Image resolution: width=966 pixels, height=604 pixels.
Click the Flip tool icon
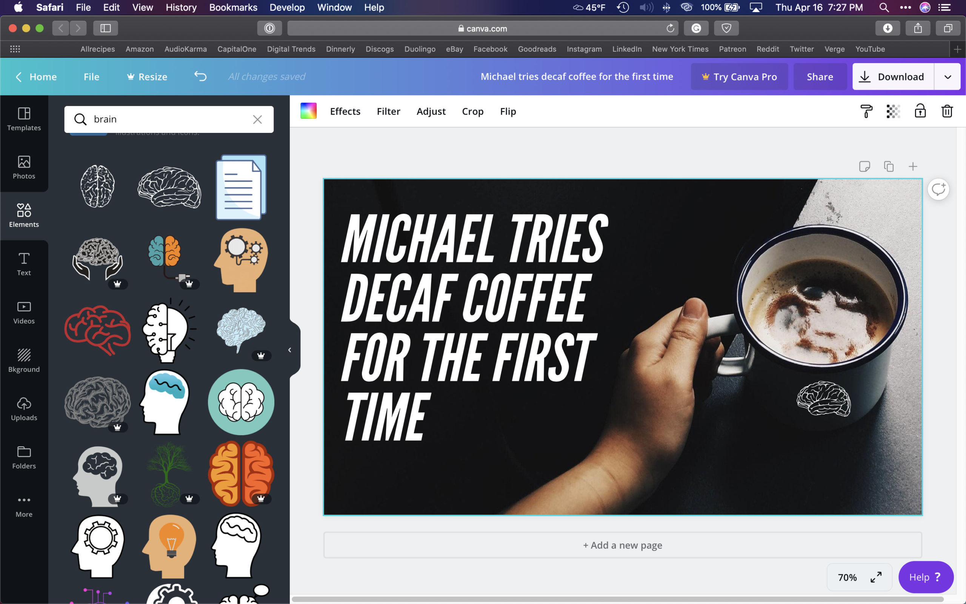point(508,111)
